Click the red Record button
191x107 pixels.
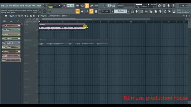coord(64,6)
